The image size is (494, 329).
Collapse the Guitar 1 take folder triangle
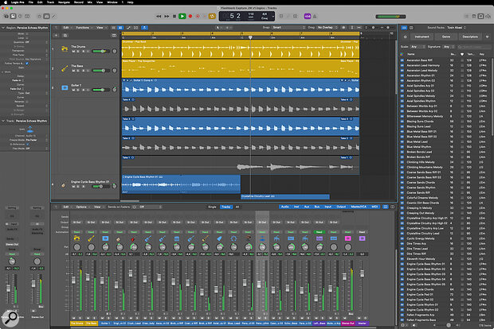click(125, 81)
